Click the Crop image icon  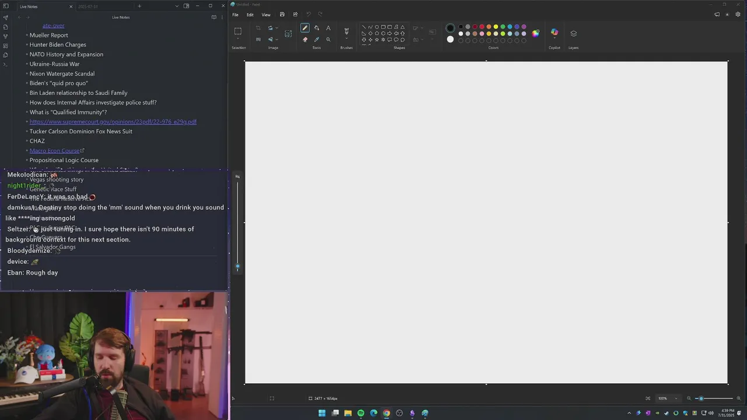(x=258, y=28)
